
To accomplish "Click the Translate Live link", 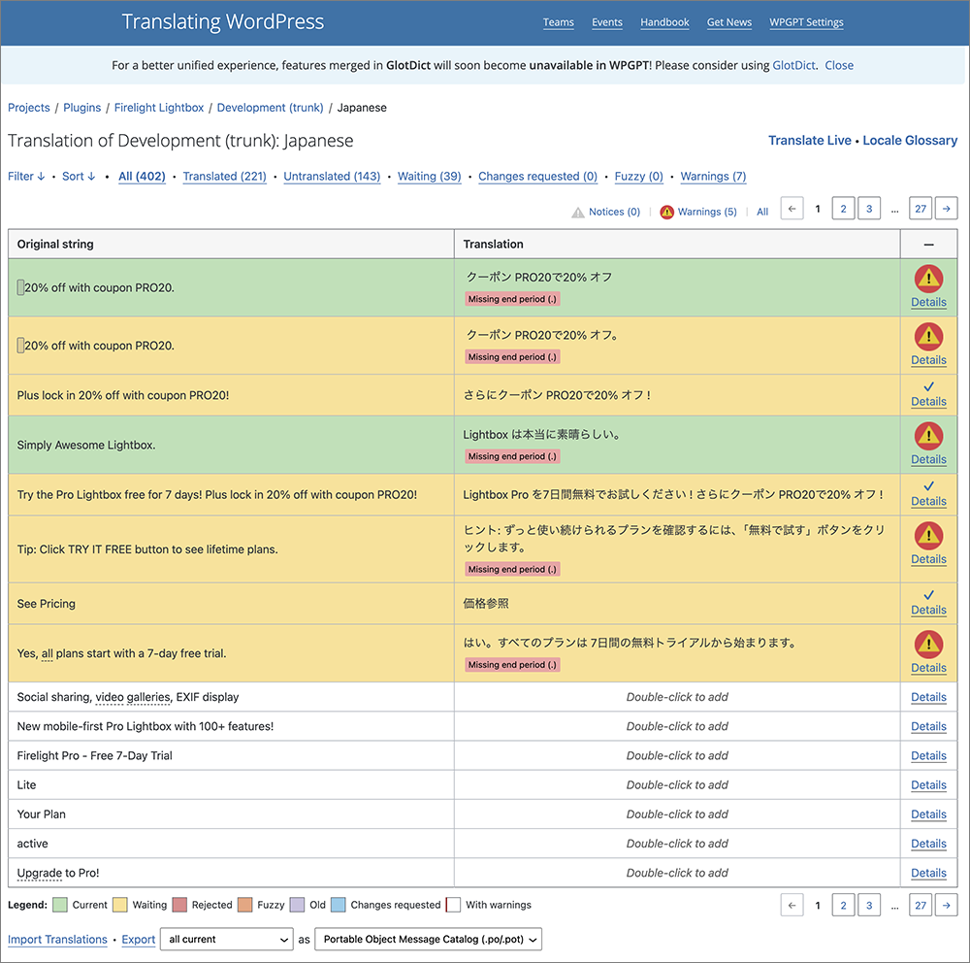I will click(x=809, y=141).
